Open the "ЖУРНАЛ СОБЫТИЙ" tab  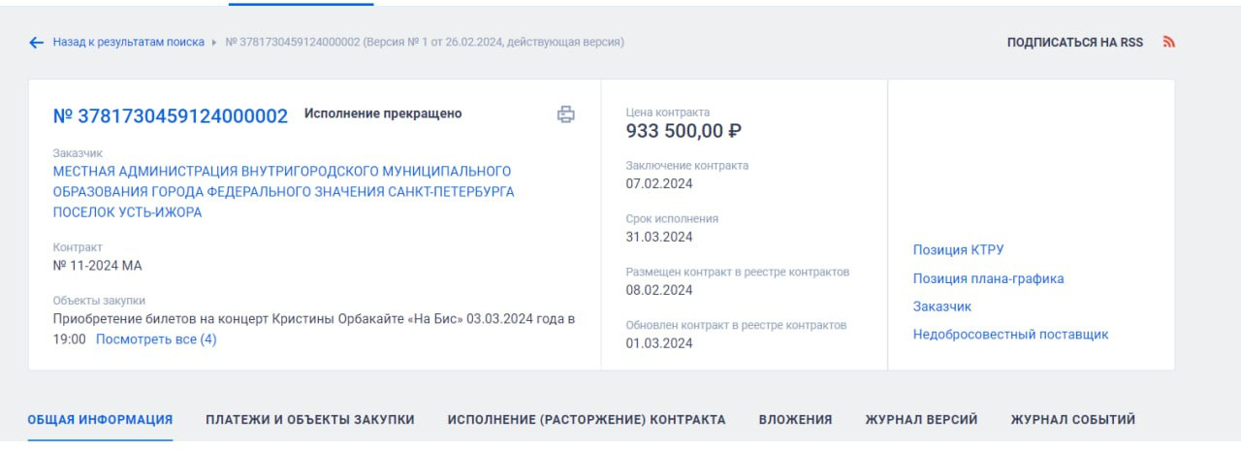point(1072,420)
